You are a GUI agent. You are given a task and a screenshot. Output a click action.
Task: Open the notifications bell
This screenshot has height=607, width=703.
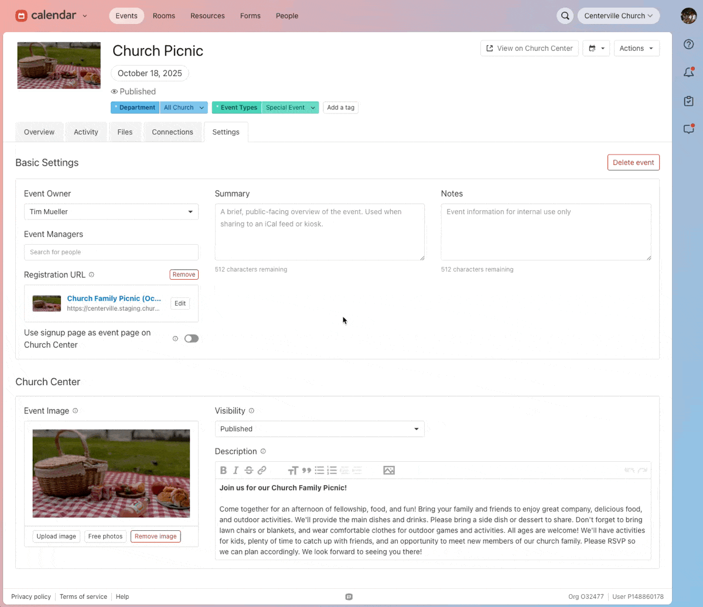pos(689,73)
